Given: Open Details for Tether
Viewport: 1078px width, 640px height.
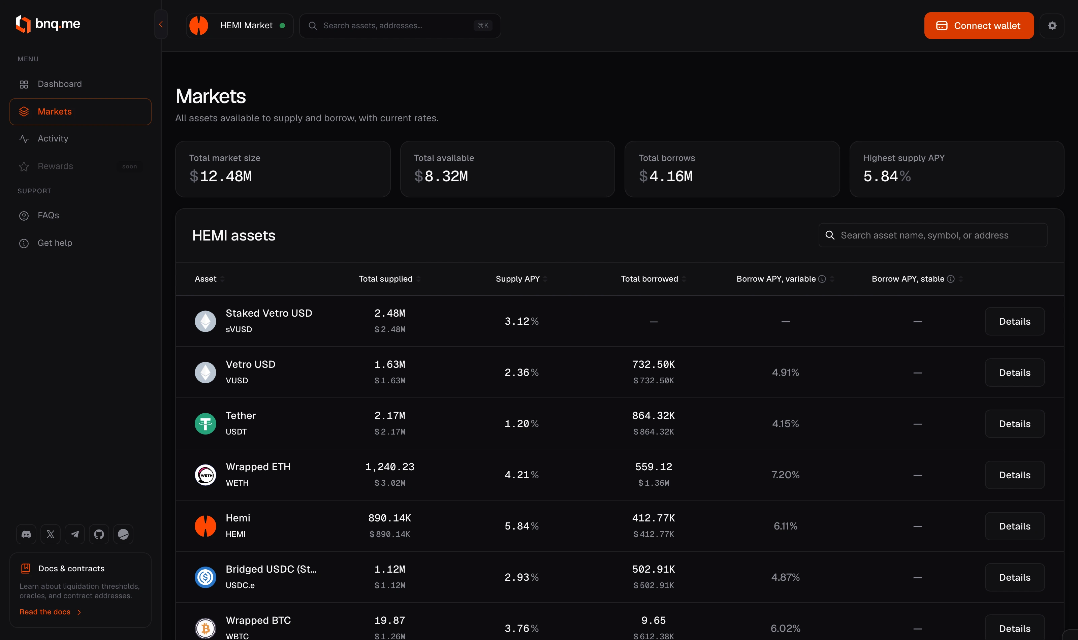Looking at the screenshot, I should pyautogui.click(x=1014, y=424).
